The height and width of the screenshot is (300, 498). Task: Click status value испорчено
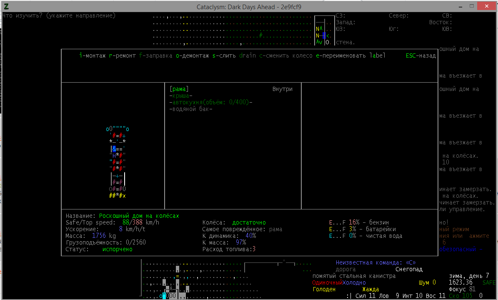point(117,250)
